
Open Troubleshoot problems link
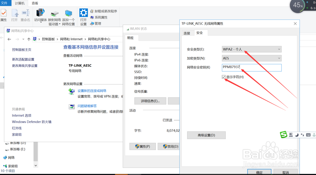tap(87, 106)
